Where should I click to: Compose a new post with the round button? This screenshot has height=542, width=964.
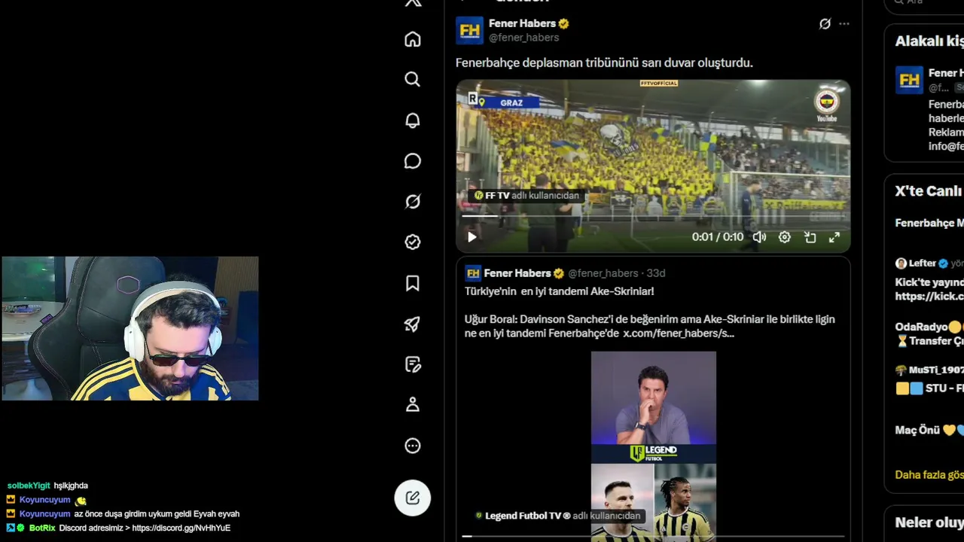point(413,498)
